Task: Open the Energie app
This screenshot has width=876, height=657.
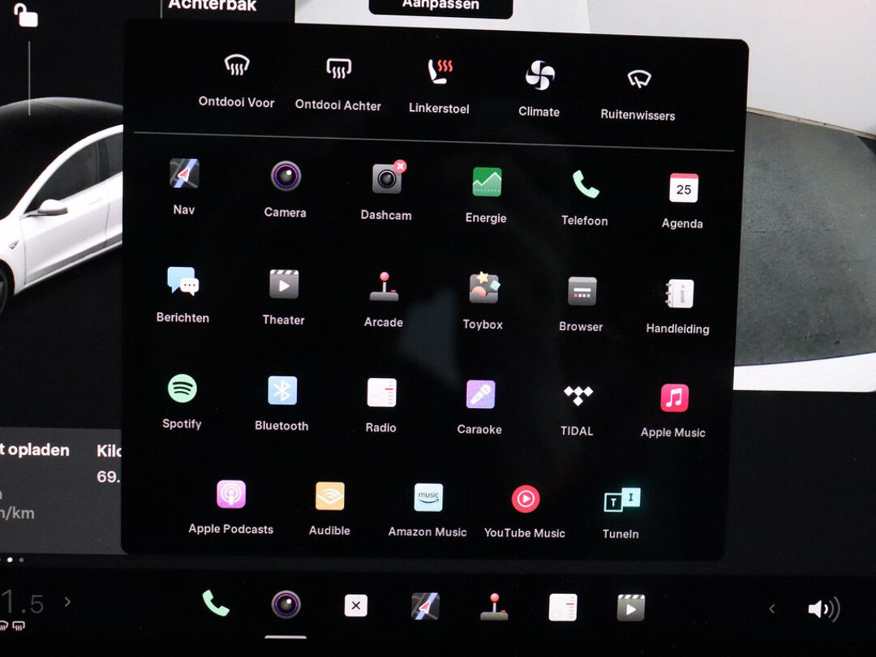Action: pyautogui.click(x=487, y=182)
